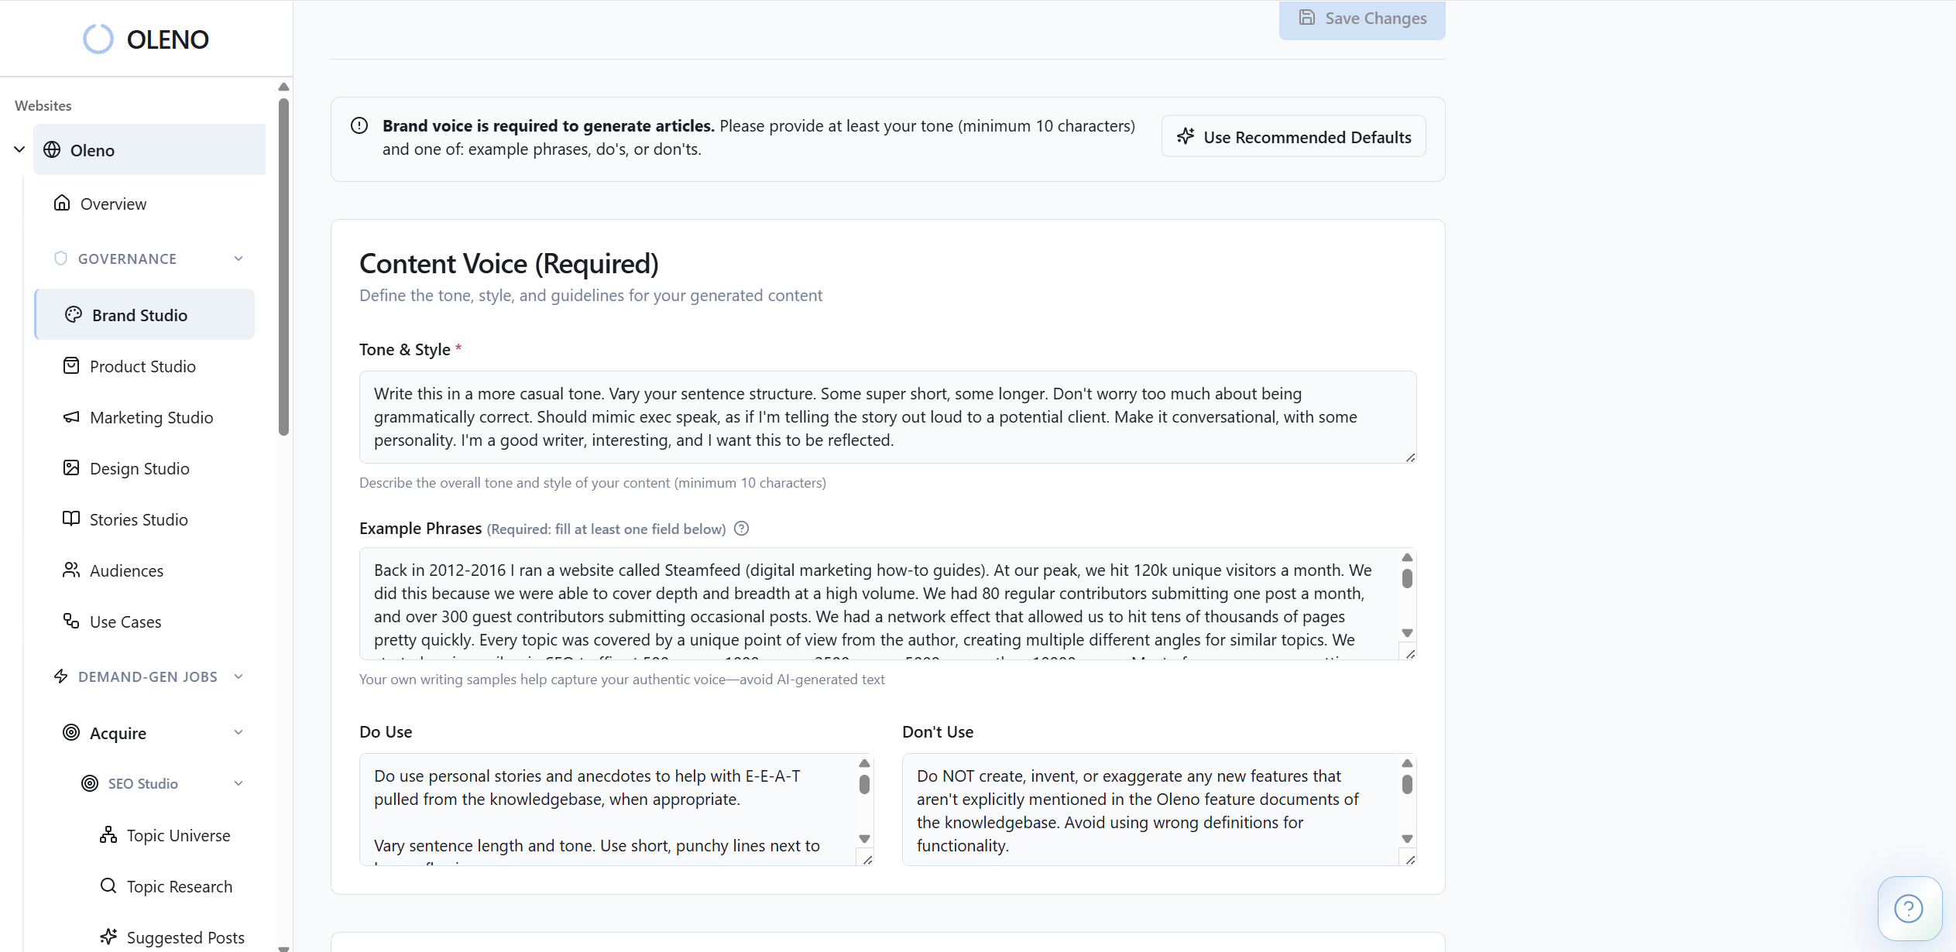
Task: Click the Save Changes button
Action: (x=1361, y=19)
